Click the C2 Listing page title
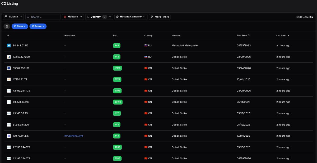The width and height of the screenshot is (317, 163). pos(10,4)
